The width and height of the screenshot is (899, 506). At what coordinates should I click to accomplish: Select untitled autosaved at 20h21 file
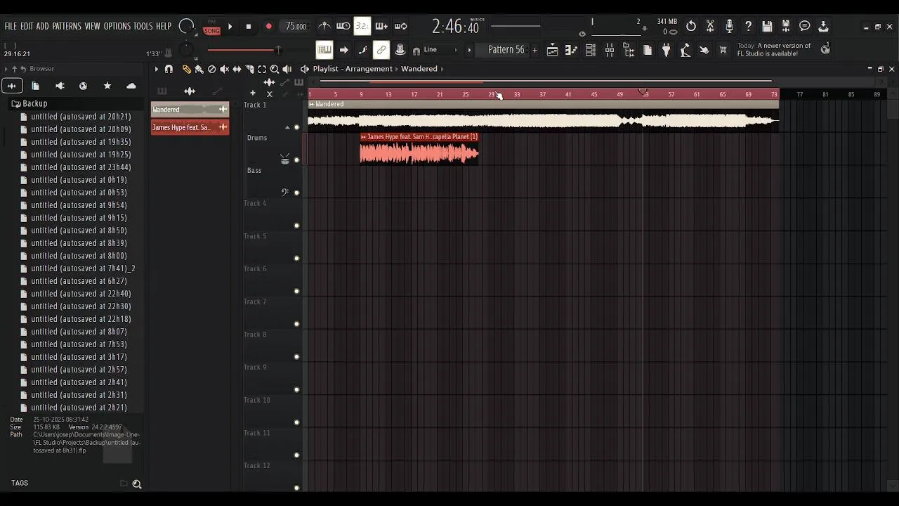[x=81, y=117]
